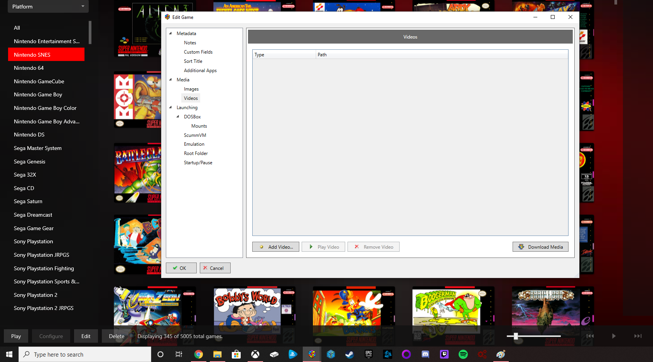Open Paint app from taskbar
The height and width of the screenshot is (362, 653).
(x=501, y=354)
